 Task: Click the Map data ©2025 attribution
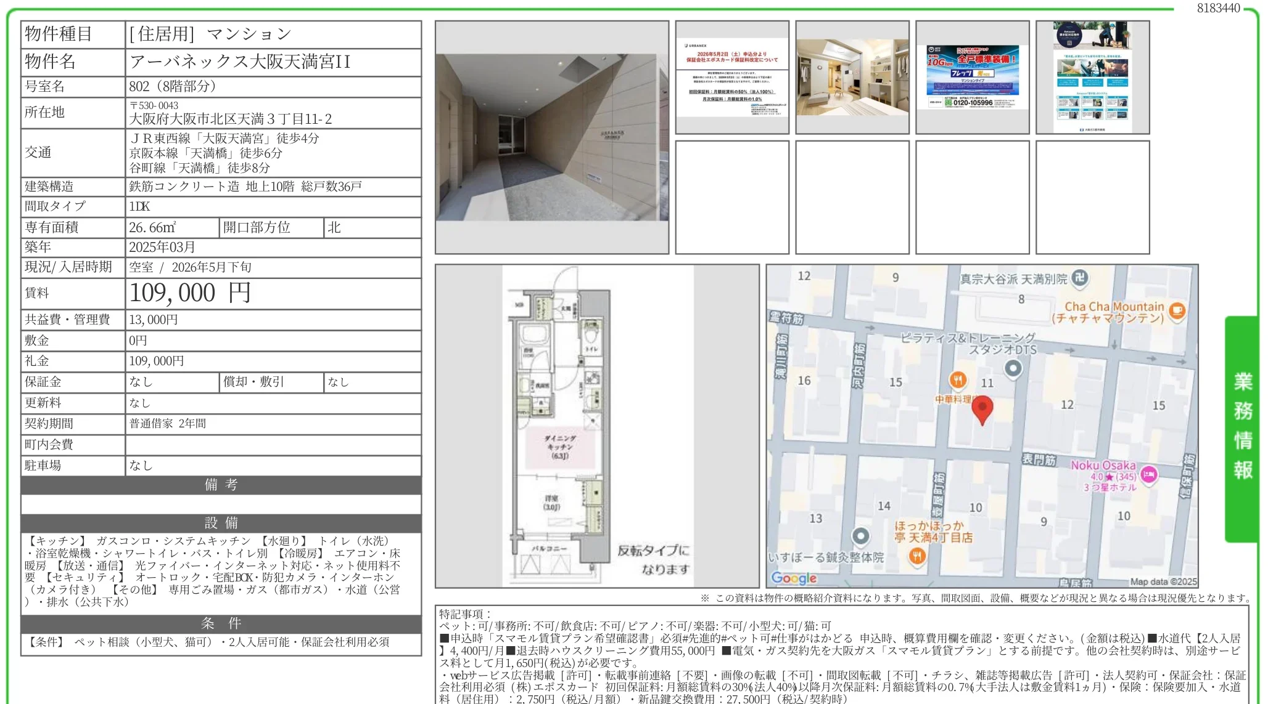[1163, 581]
